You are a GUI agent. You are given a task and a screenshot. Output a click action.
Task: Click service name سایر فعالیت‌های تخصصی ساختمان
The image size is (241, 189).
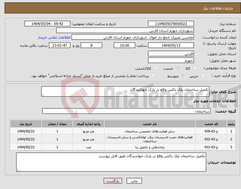[x=150, y=132]
